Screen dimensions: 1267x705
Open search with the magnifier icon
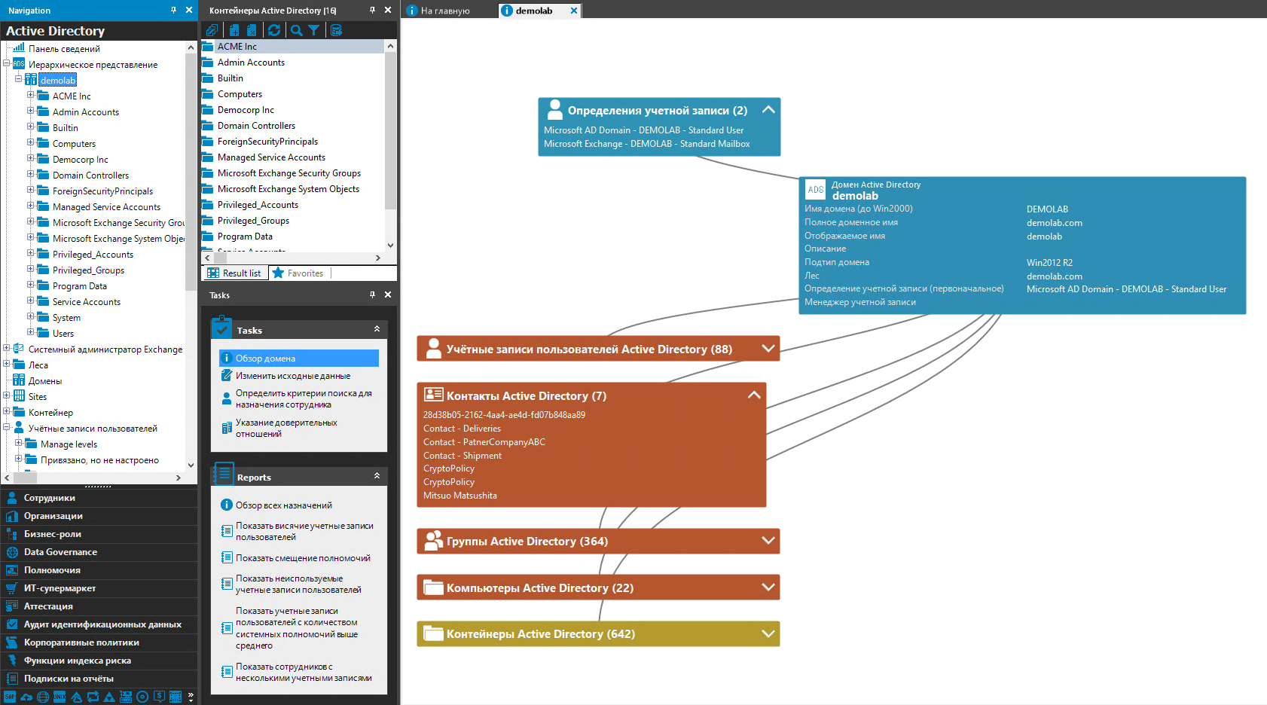(297, 30)
